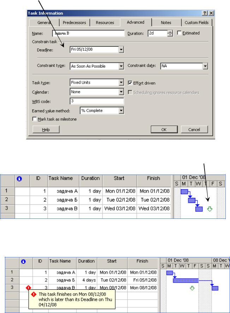Image resolution: width=230 pixels, height=313 pixels.
Task: Select the 4-day задача Б bar in bottom Gantt
Action: pyautogui.click(x=186, y=280)
